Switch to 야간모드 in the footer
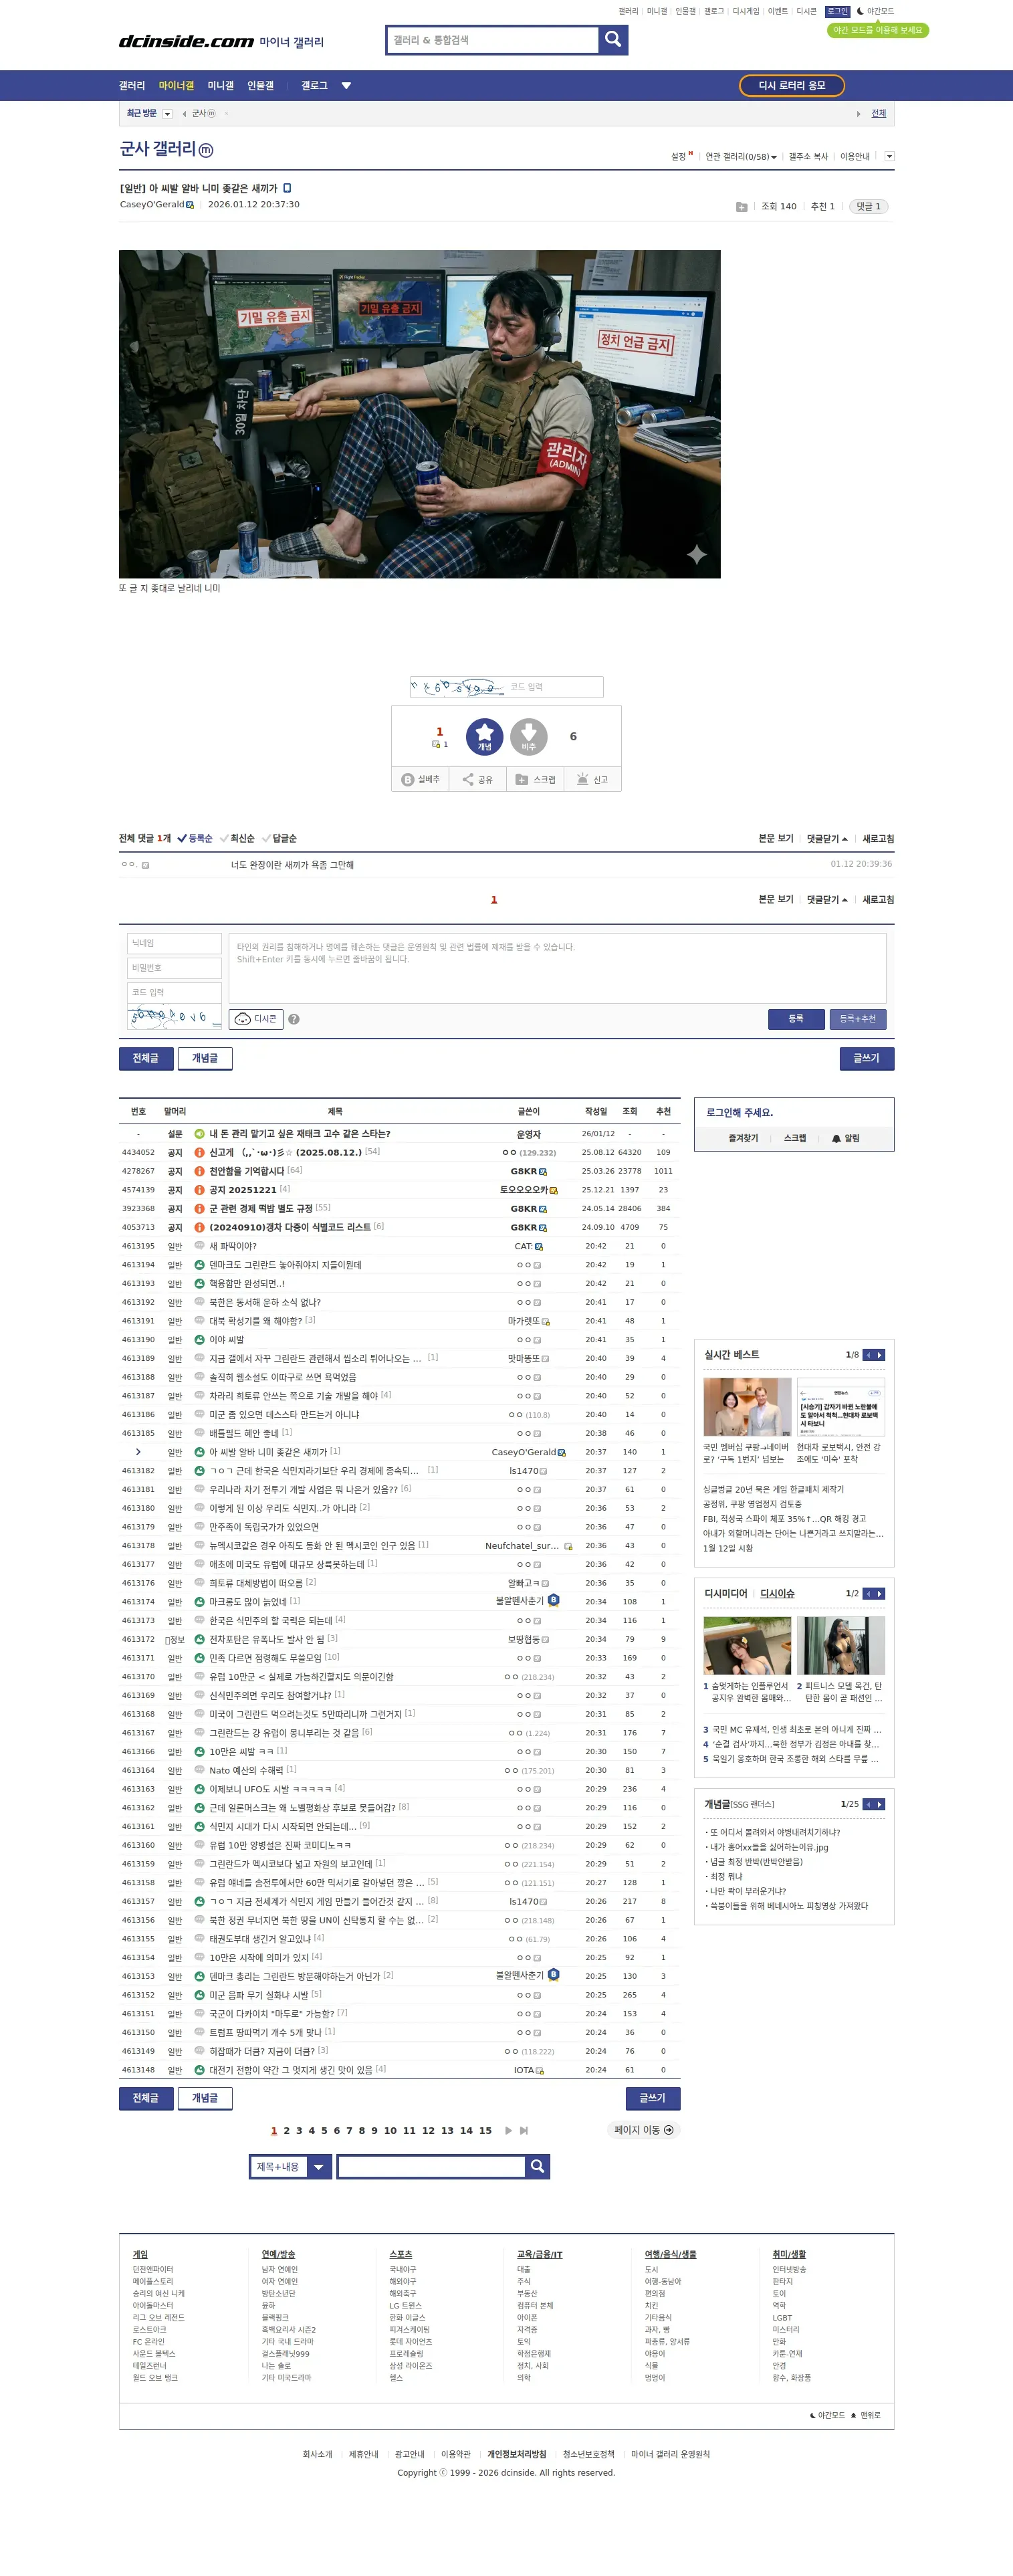1013x2576 pixels. (827, 2415)
